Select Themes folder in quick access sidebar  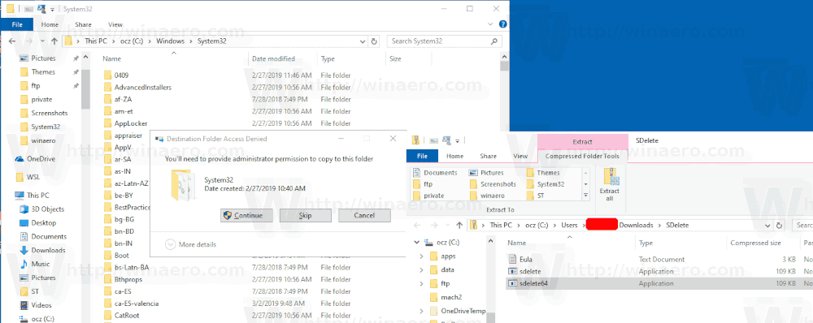point(43,72)
